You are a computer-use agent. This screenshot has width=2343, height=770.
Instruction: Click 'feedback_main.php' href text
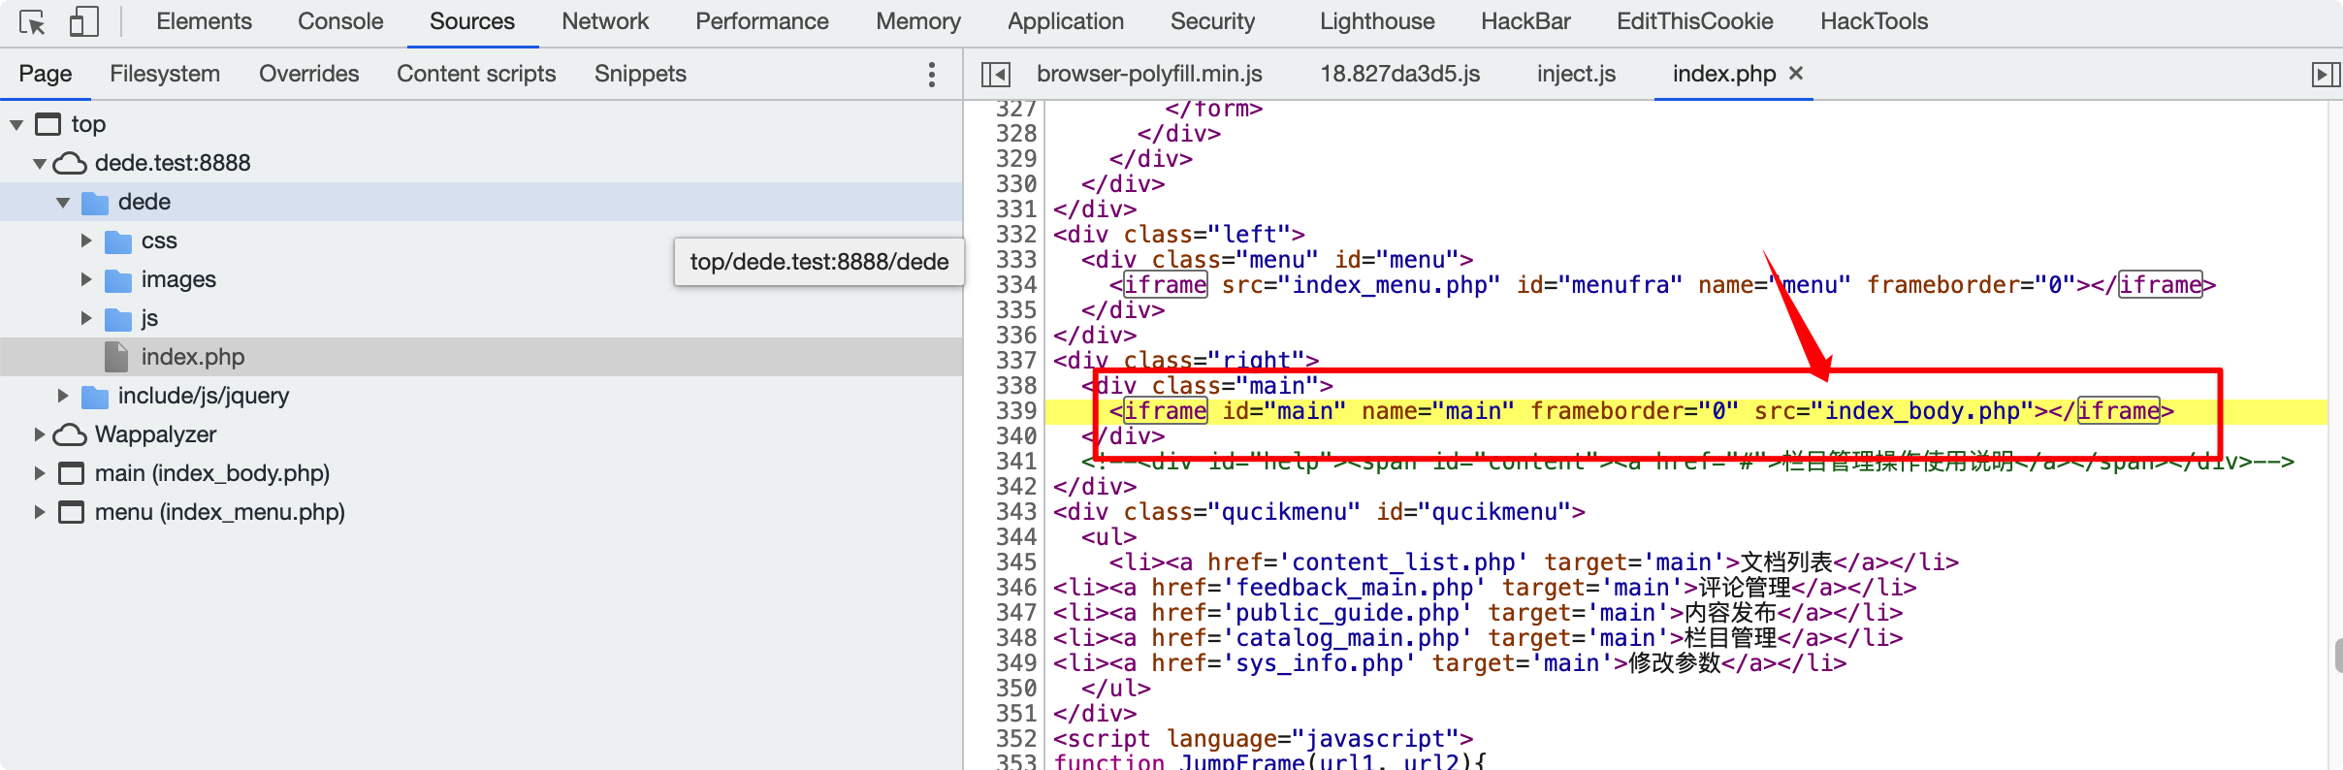tap(1354, 588)
